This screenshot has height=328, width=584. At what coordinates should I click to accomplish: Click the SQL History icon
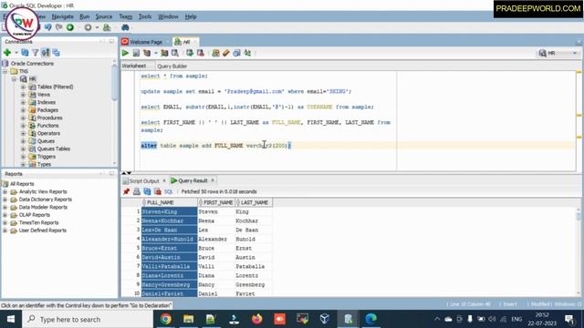point(236,53)
